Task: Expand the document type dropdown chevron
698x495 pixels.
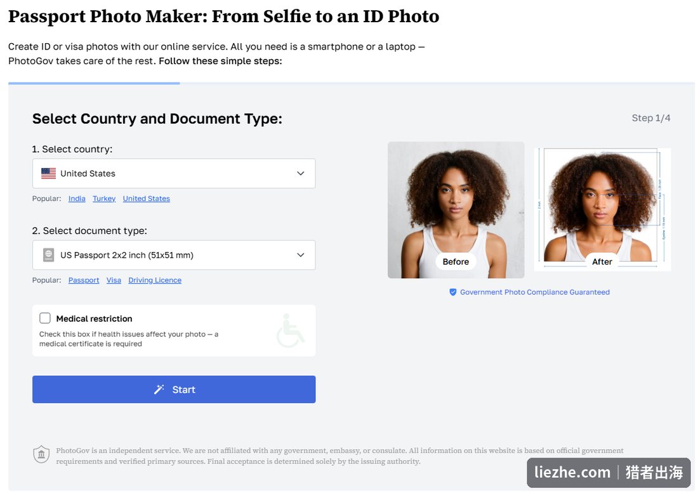Action: click(x=301, y=255)
